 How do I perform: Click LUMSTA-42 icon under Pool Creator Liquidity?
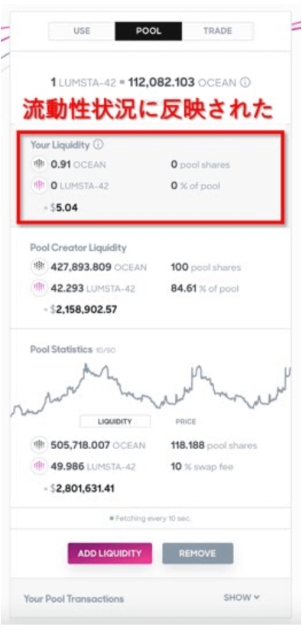pyautogui.click(x=39, y=288)
